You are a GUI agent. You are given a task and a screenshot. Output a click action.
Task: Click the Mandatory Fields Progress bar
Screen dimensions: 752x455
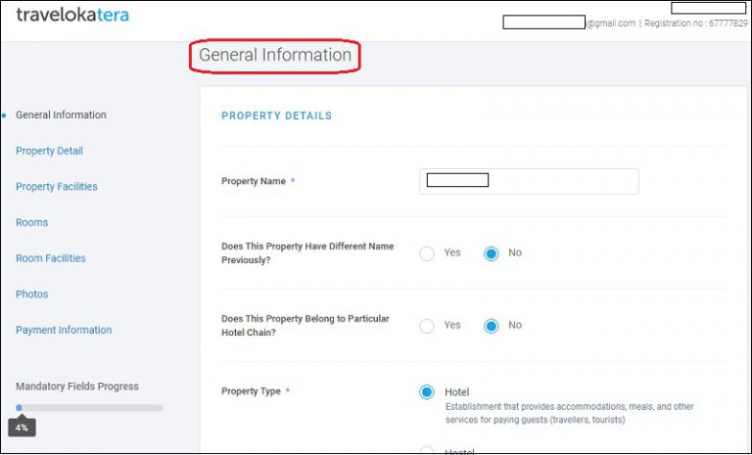(89, 408)
